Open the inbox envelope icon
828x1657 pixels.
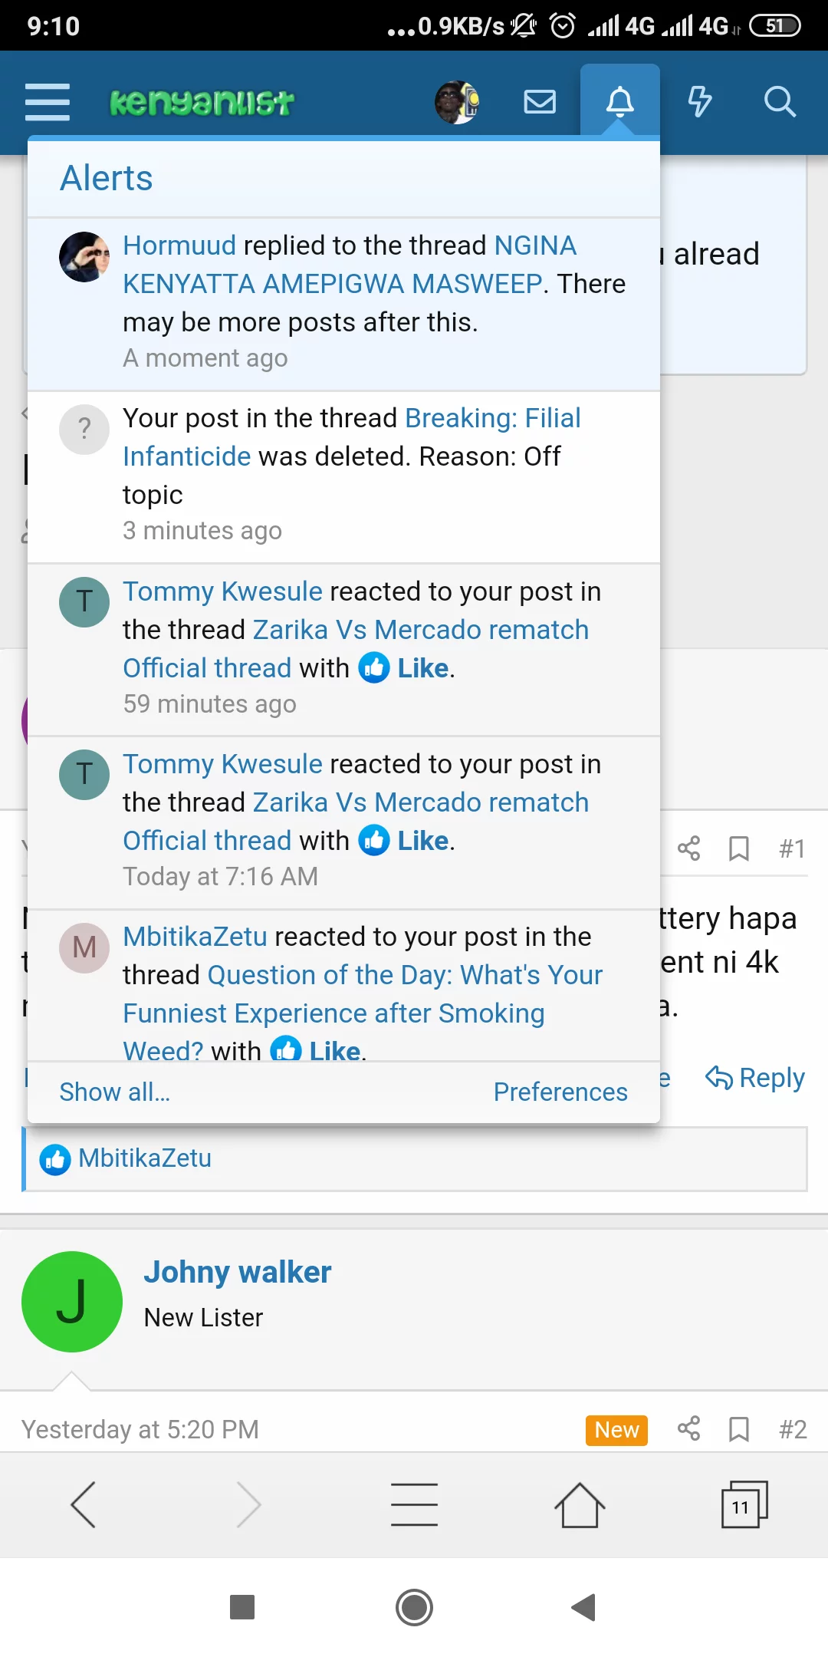[540, 102]
